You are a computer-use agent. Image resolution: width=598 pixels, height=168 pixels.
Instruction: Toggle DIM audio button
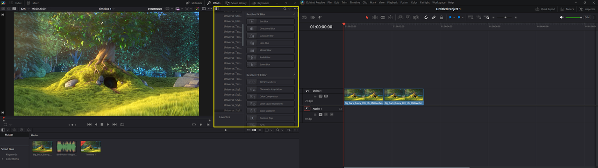tap(587, 17)
